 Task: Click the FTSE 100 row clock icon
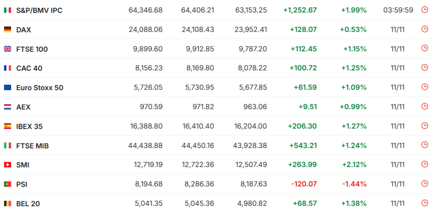coord(424,48)
